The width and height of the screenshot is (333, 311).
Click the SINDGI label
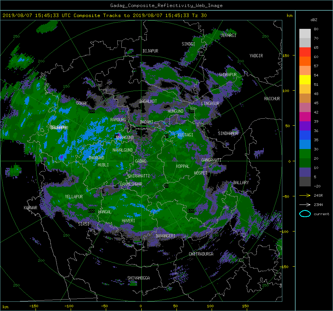[x=188, y=44]
